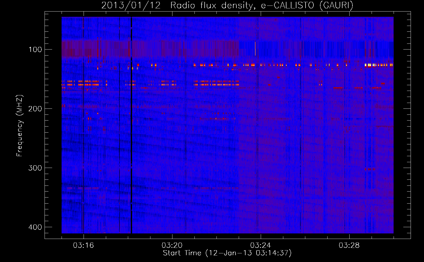Click the 200 frequency tick label

pos(35,108)
